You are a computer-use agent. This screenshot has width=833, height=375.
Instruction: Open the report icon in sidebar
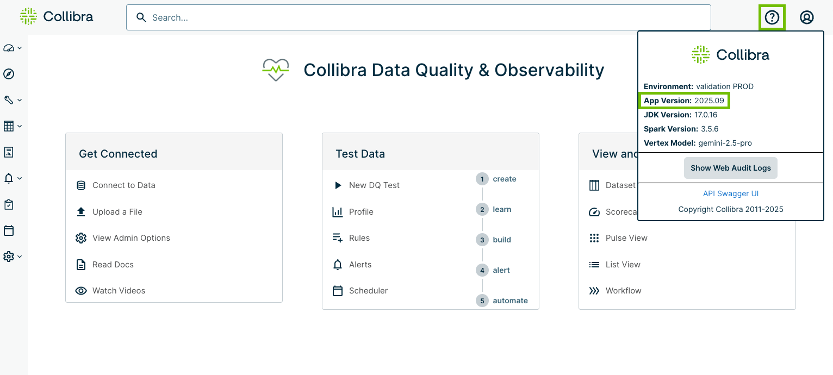[x=9, y=152]
